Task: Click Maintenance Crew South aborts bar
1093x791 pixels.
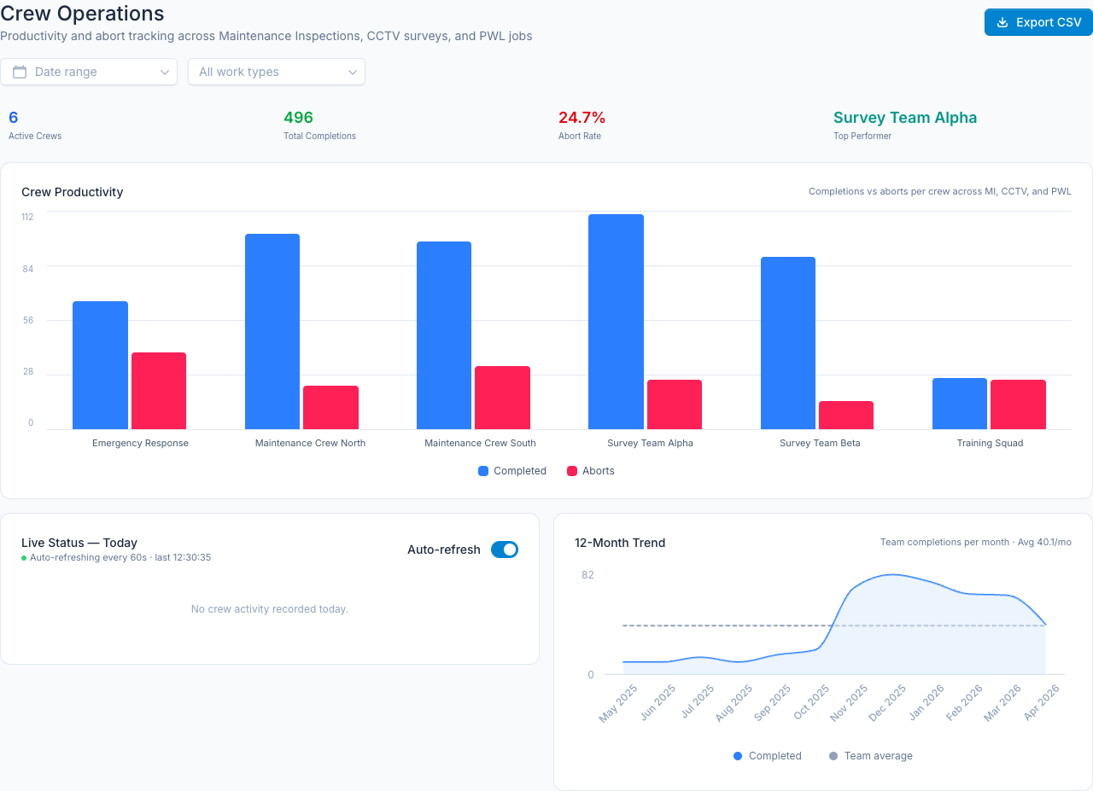Action: 502,398
